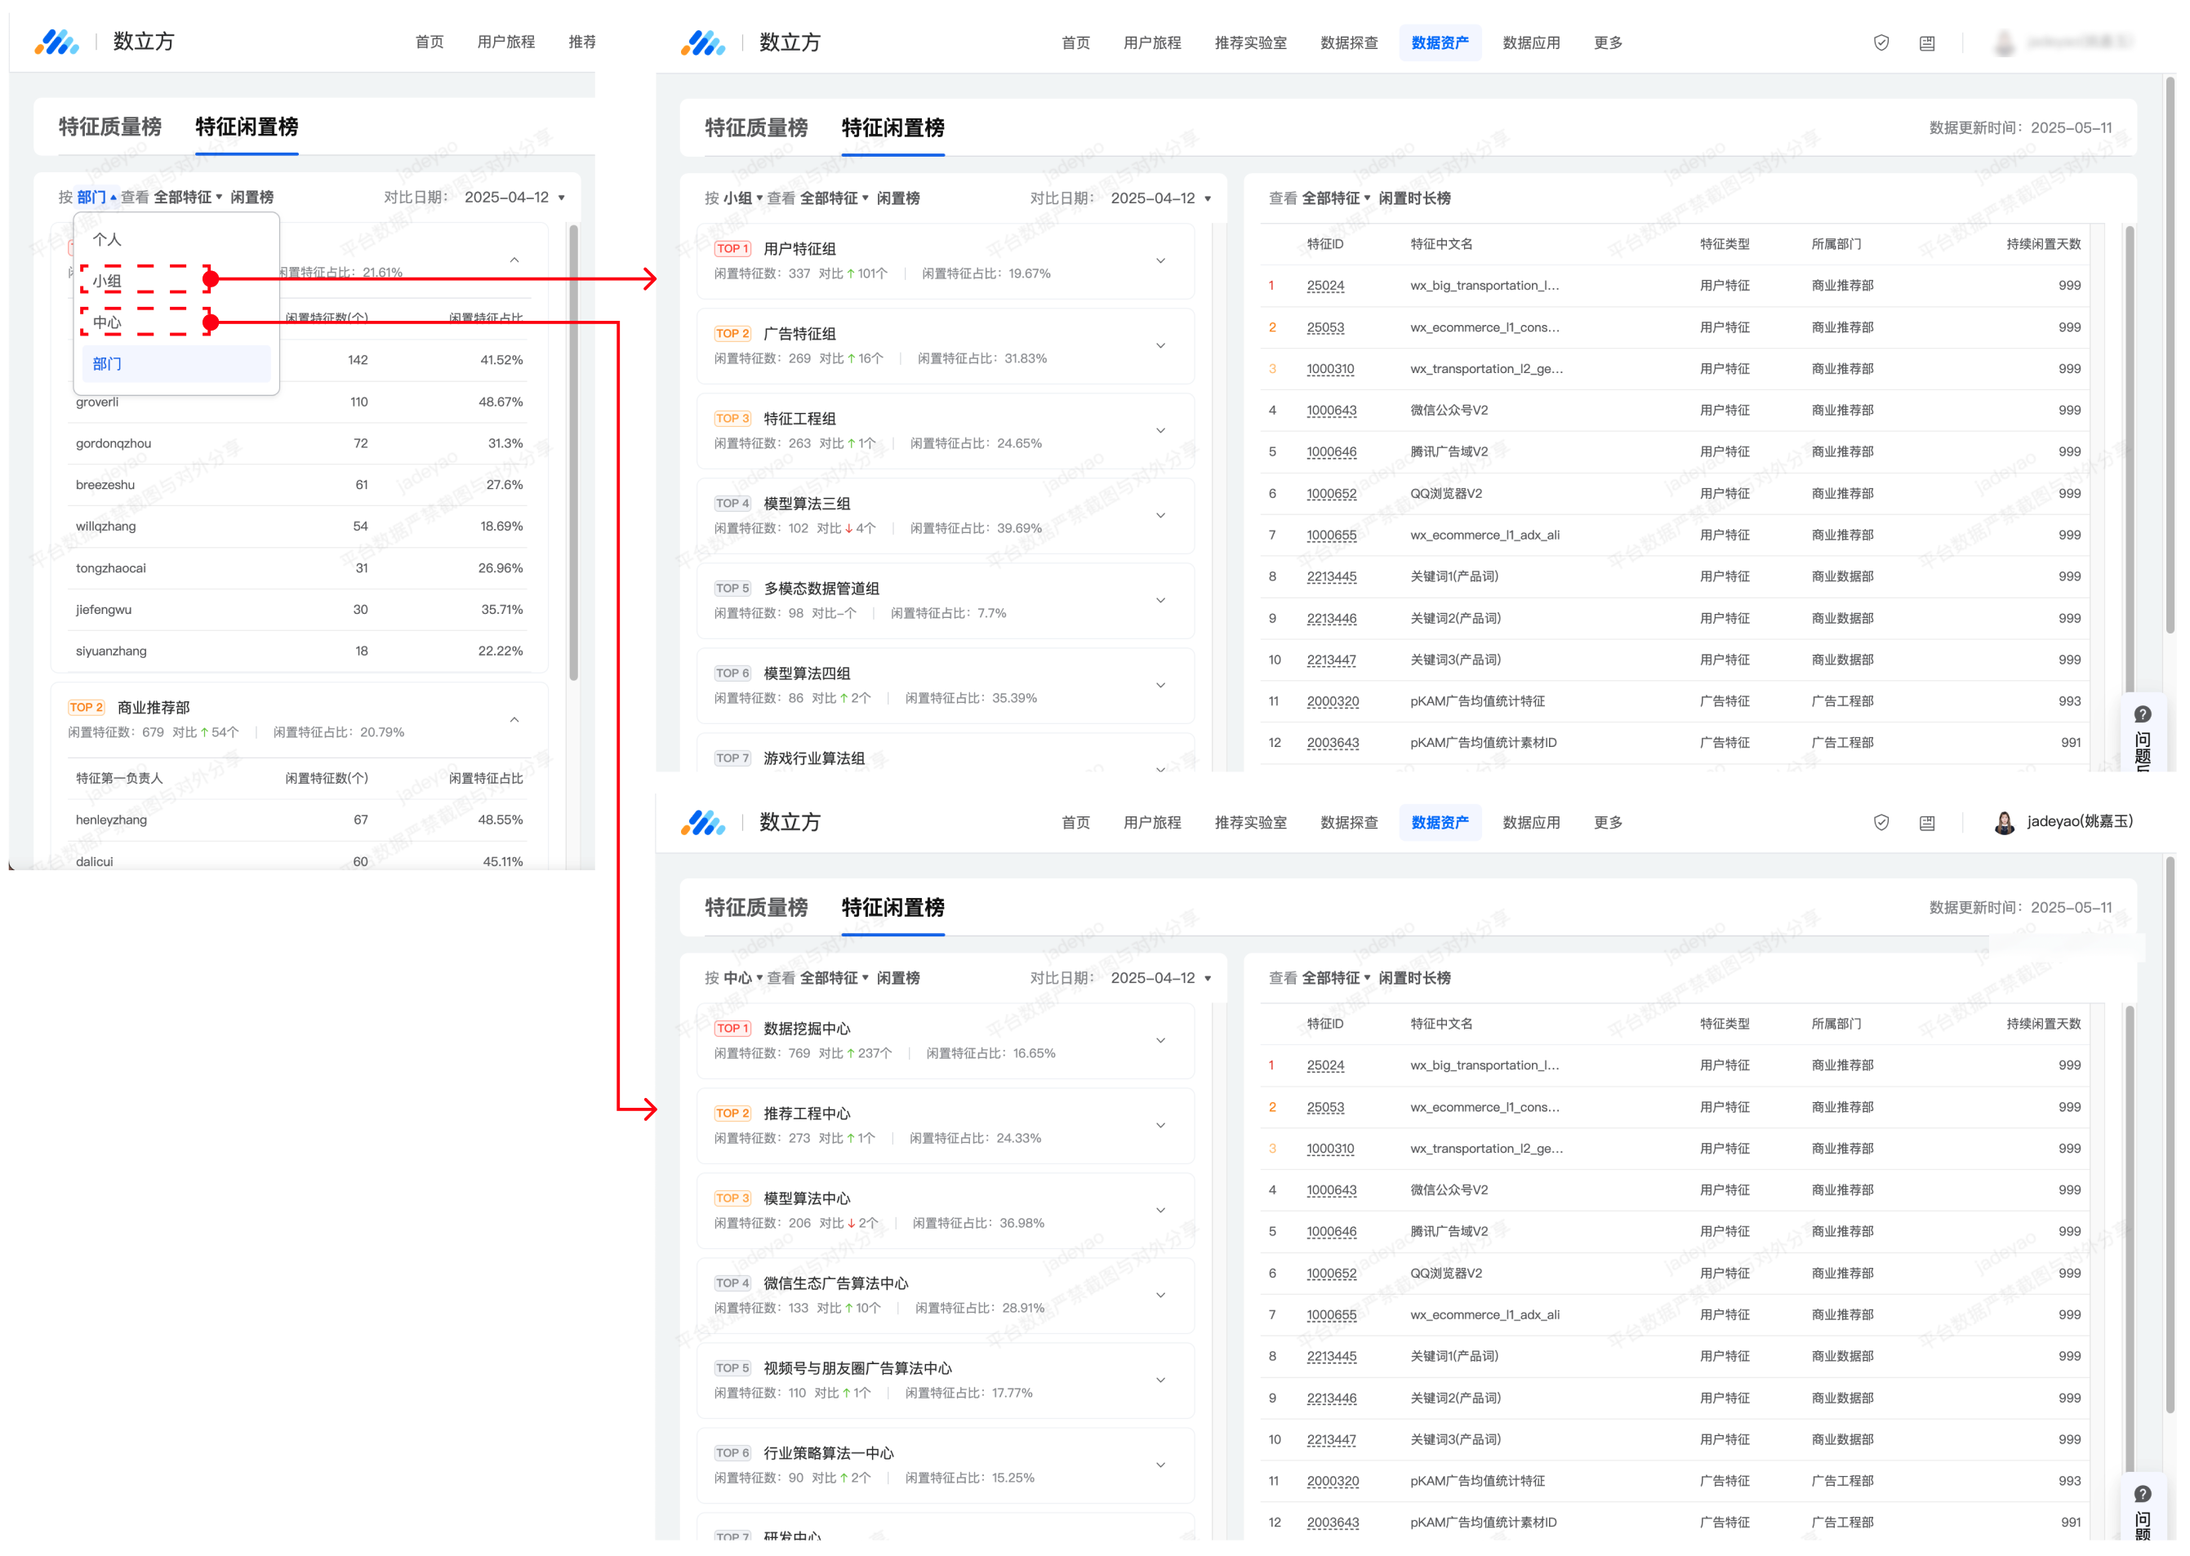Screen dimensions: 2190x1556
Task: Expand the 用户特征组 TOP 1 card
Action: point(1160,260)
